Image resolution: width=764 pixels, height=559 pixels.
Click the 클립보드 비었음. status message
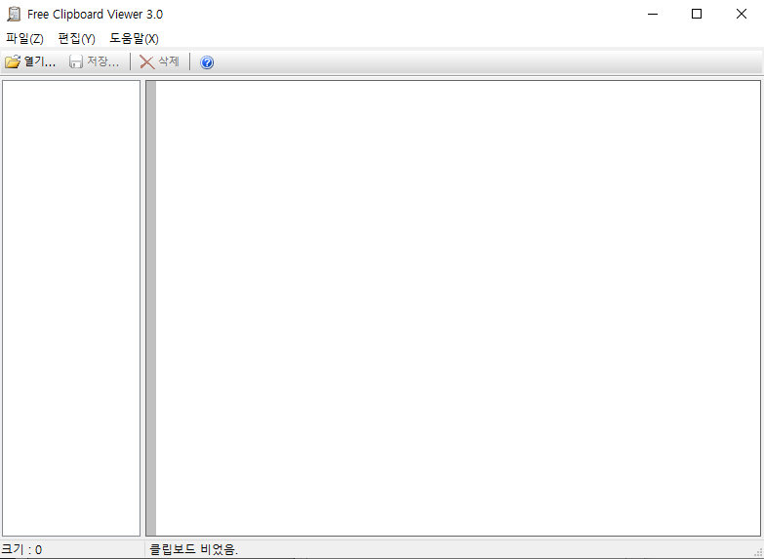pyautogui.click(x=194, y=550)
